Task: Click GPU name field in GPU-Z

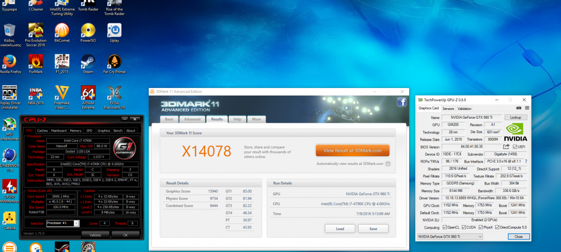Action: (x=472, y=118)
